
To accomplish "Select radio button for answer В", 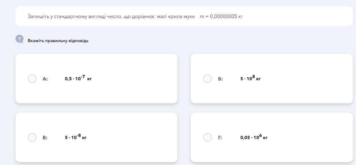I will [x=32, y=137].
